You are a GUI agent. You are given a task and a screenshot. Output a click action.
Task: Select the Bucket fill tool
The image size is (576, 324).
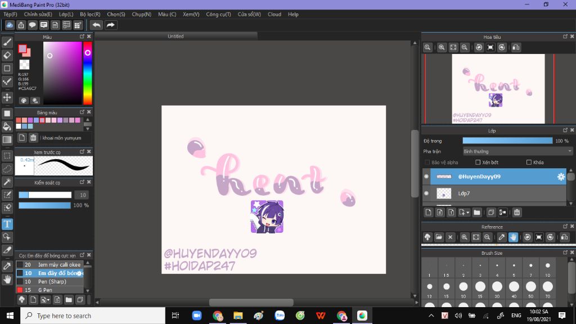click(x=7, y=127)
